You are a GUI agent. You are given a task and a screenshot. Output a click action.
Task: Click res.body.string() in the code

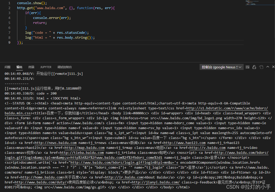click(x=74, y=37)
